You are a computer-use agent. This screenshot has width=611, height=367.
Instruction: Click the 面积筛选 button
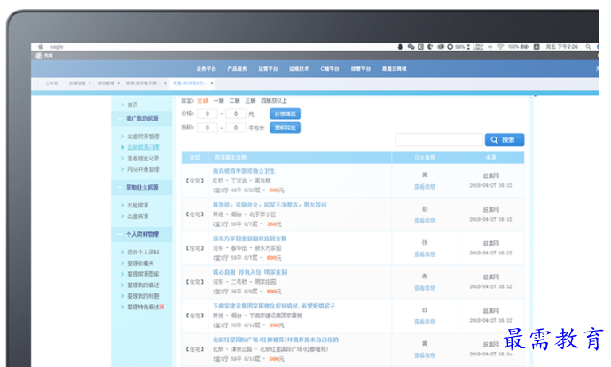(286, 128)
